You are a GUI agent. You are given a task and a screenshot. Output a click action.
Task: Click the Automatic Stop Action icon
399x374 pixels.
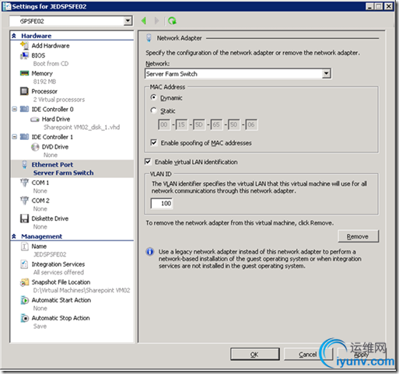point(24,318)
